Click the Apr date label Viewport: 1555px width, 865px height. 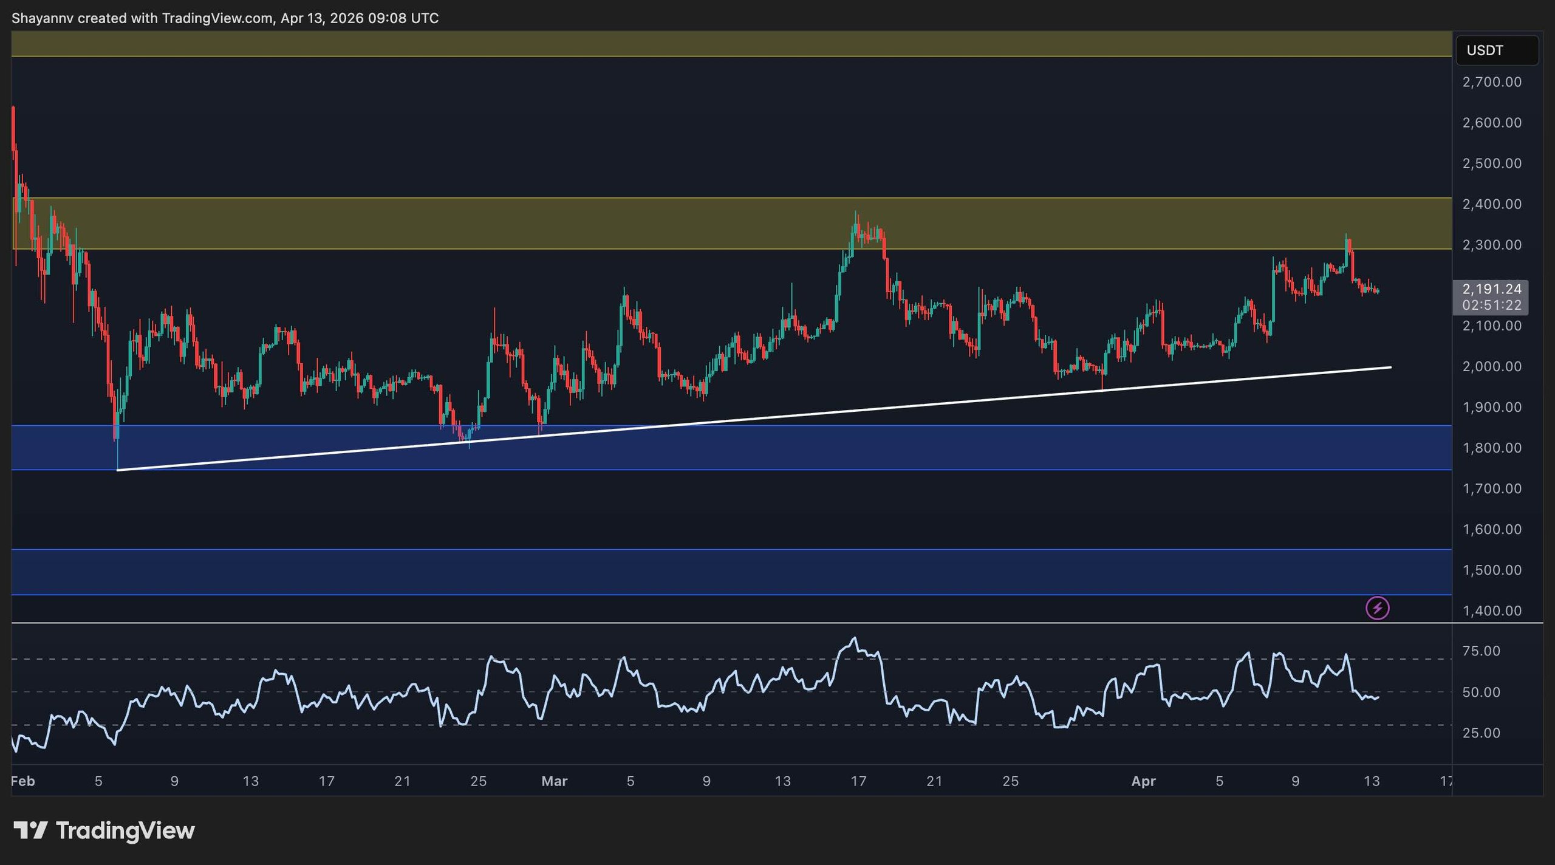point(1143,781)
